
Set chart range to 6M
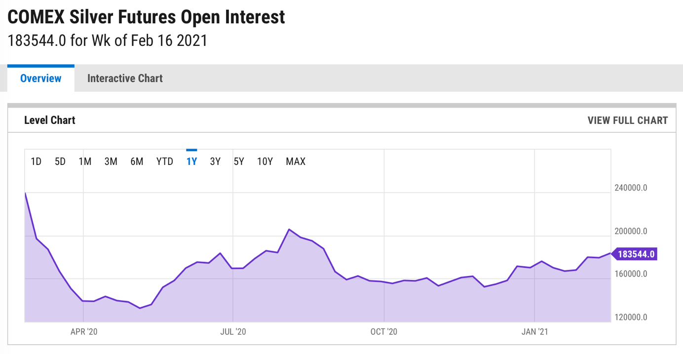[137, 161]
